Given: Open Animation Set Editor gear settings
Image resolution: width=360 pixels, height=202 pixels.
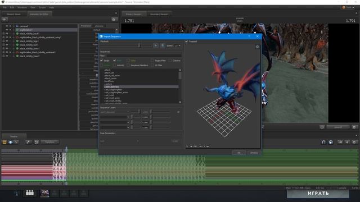Looking at the screenshot, I should pos(114,20).
